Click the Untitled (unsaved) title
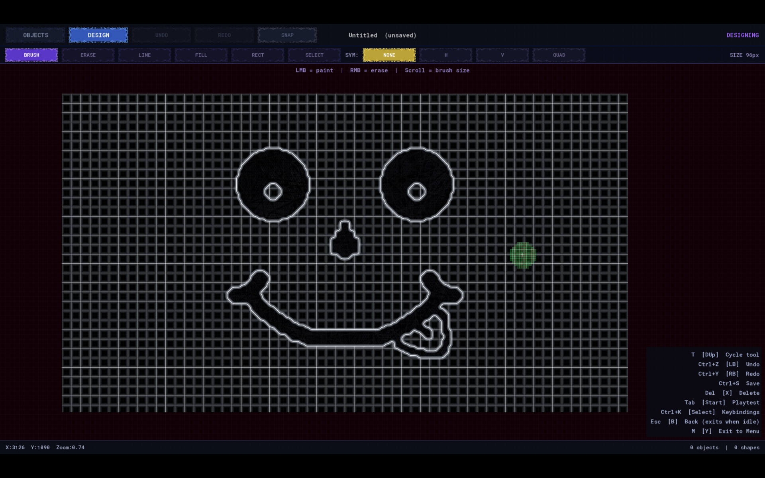The width and height of the screenshot is (765, 478). [x=382, y=35]
